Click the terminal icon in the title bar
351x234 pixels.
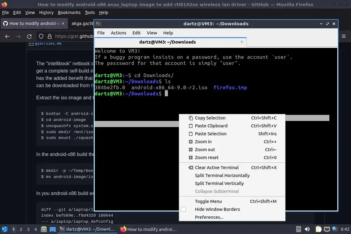click(x=98, y=23)
